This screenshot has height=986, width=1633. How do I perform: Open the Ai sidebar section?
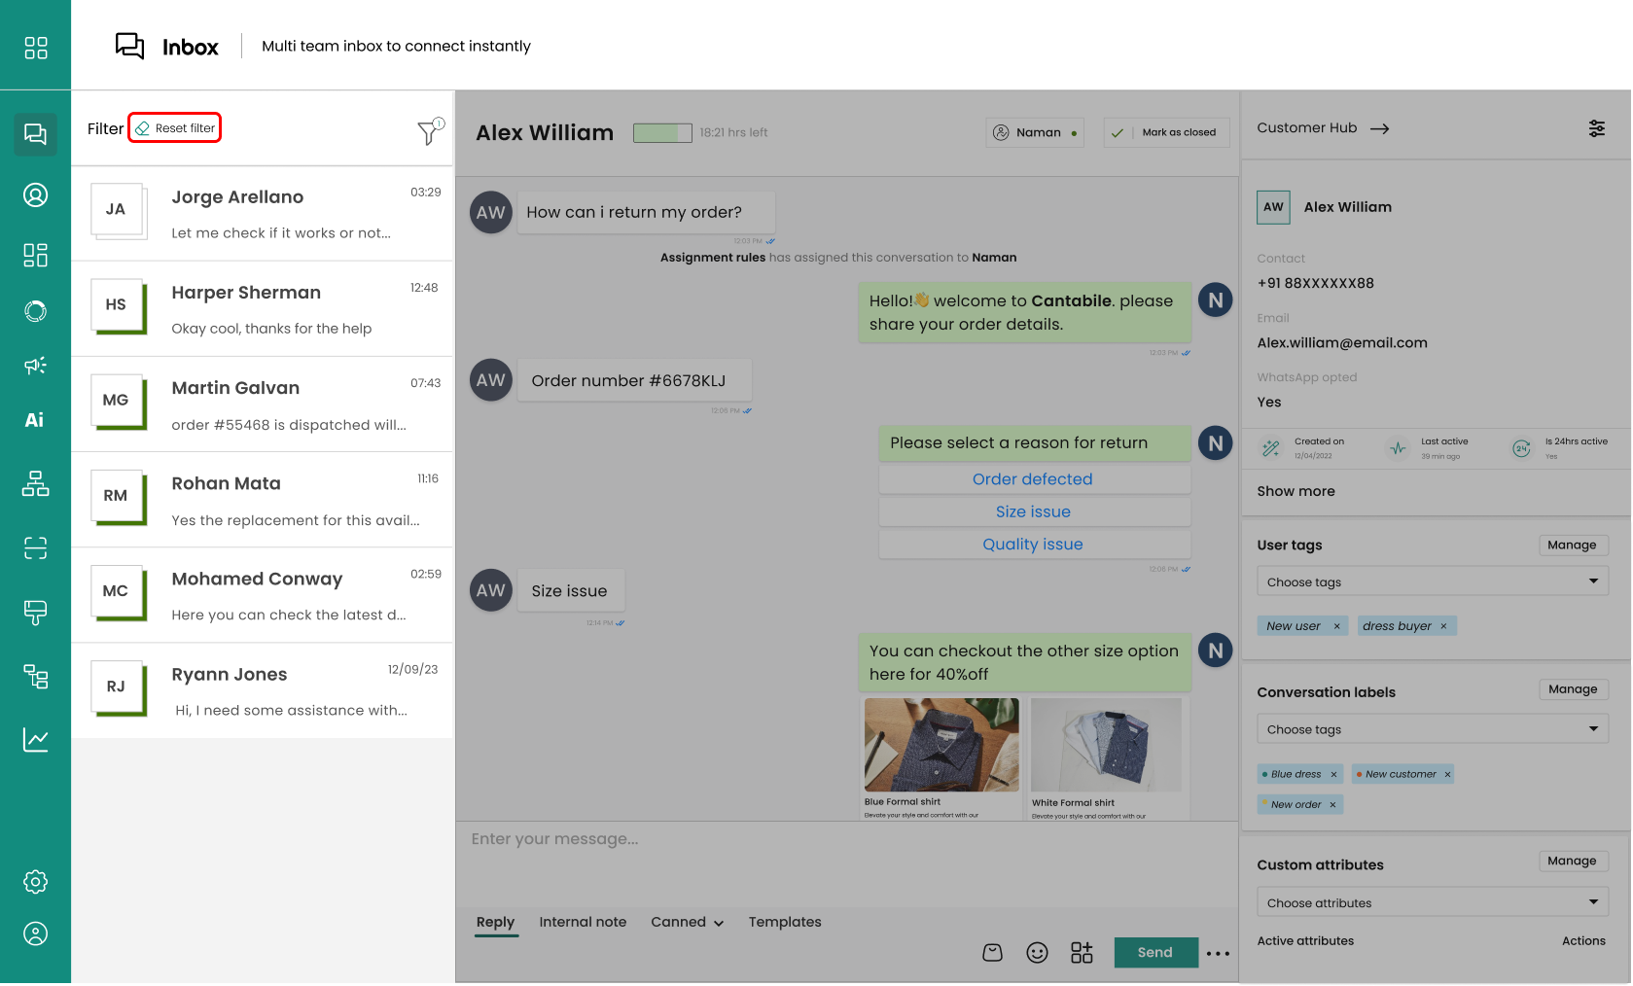pos(35,420)
